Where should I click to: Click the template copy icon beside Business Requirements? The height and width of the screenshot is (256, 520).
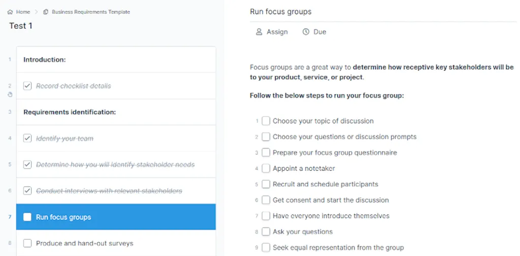45,12
